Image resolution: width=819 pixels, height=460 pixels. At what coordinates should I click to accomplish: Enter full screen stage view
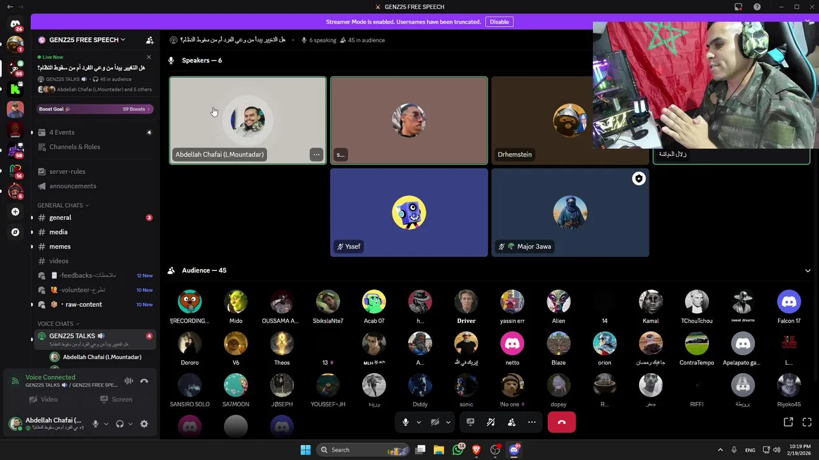pyautogui.click(x=807, y=422)
